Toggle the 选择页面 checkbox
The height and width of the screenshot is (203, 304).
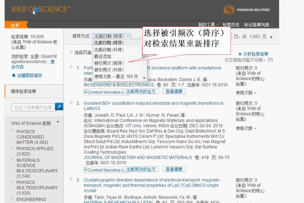[71, 52]
